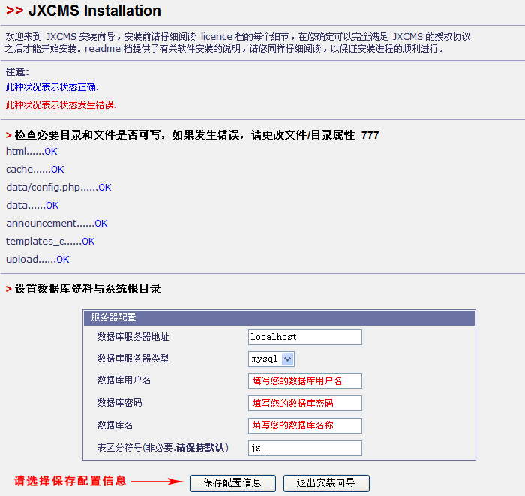
Task: Click the announcement......OK status line
Action: (x=56, y=224)
